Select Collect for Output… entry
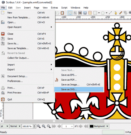 (27, 58)
